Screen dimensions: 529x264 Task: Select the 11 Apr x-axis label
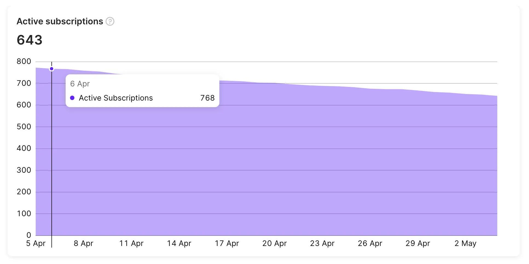tap(131, 243)
